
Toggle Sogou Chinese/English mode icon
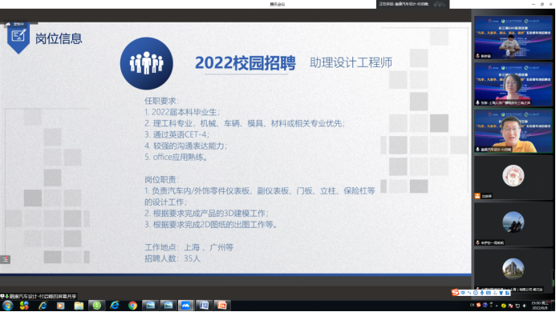tap(463, 293)
